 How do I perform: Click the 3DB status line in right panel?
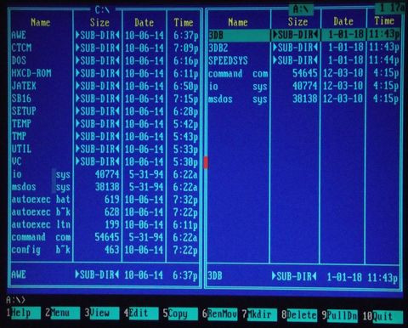coord(303,276)
